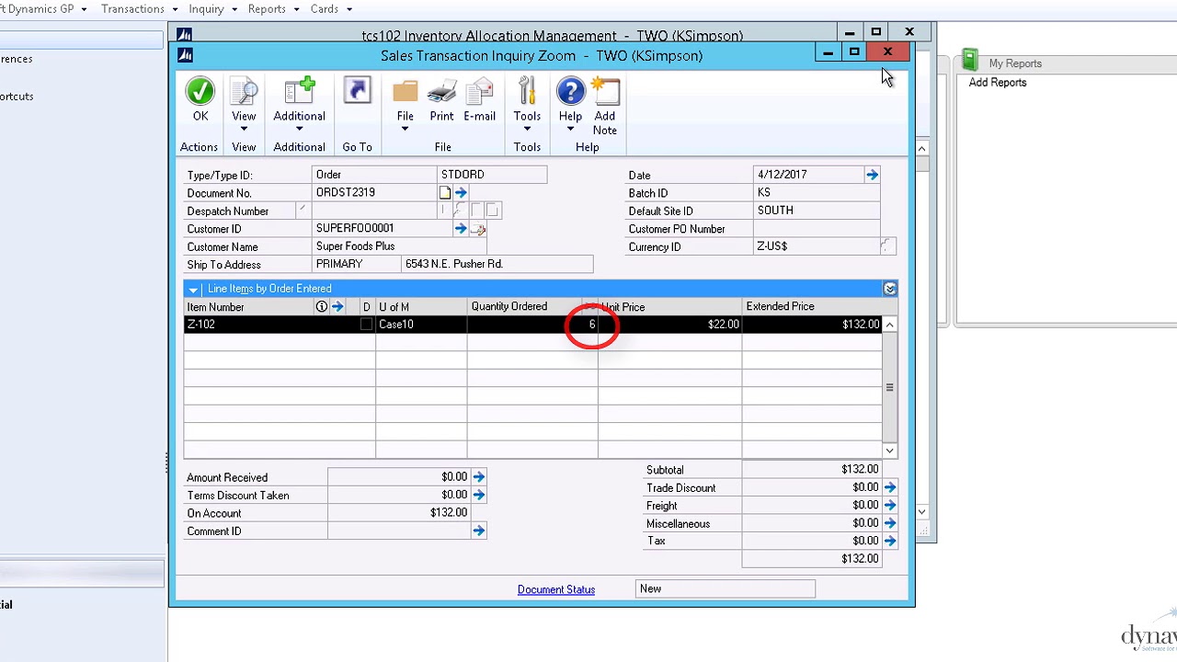This screenshot has width=1177, height=662.
Task: Click the arrow beside Tax amount
Action: coord(890,541)
